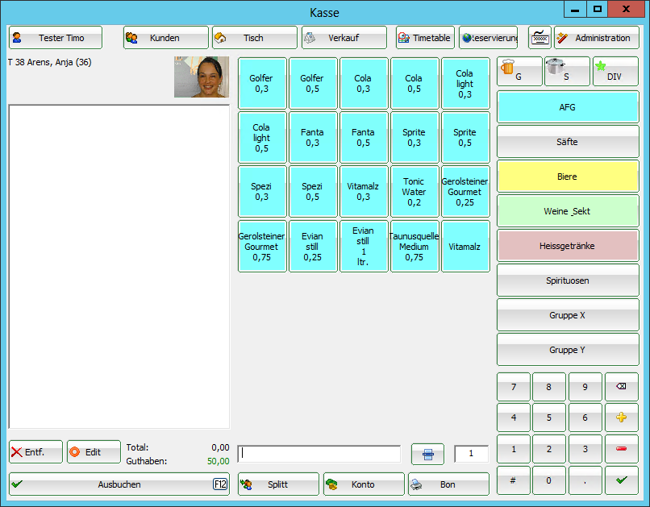
Task: Tap the numpad decimal point key
Action: point(585,480)
